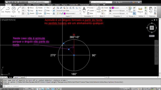Open the linetype ByLayer dropdown
161x90 pixels.
click(120, 13)
